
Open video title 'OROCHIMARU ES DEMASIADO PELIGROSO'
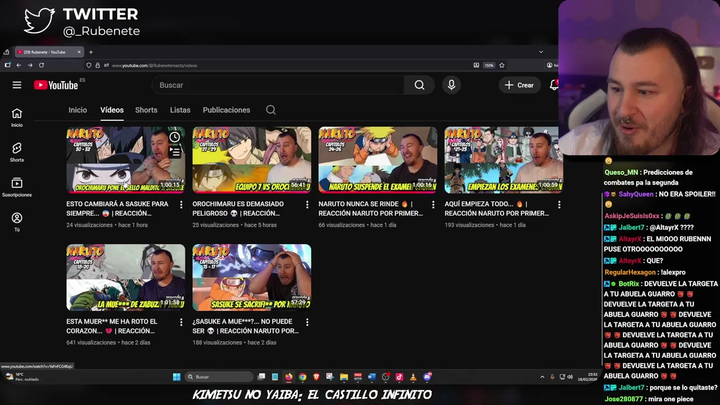pyautogui.click(x=238, y=209)
